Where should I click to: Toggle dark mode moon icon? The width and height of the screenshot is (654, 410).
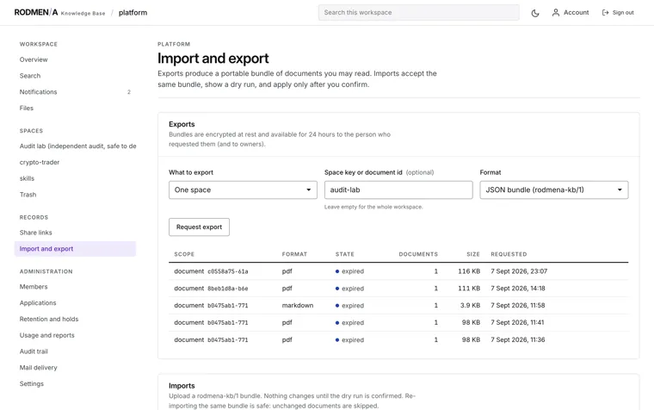pos(535,13)
